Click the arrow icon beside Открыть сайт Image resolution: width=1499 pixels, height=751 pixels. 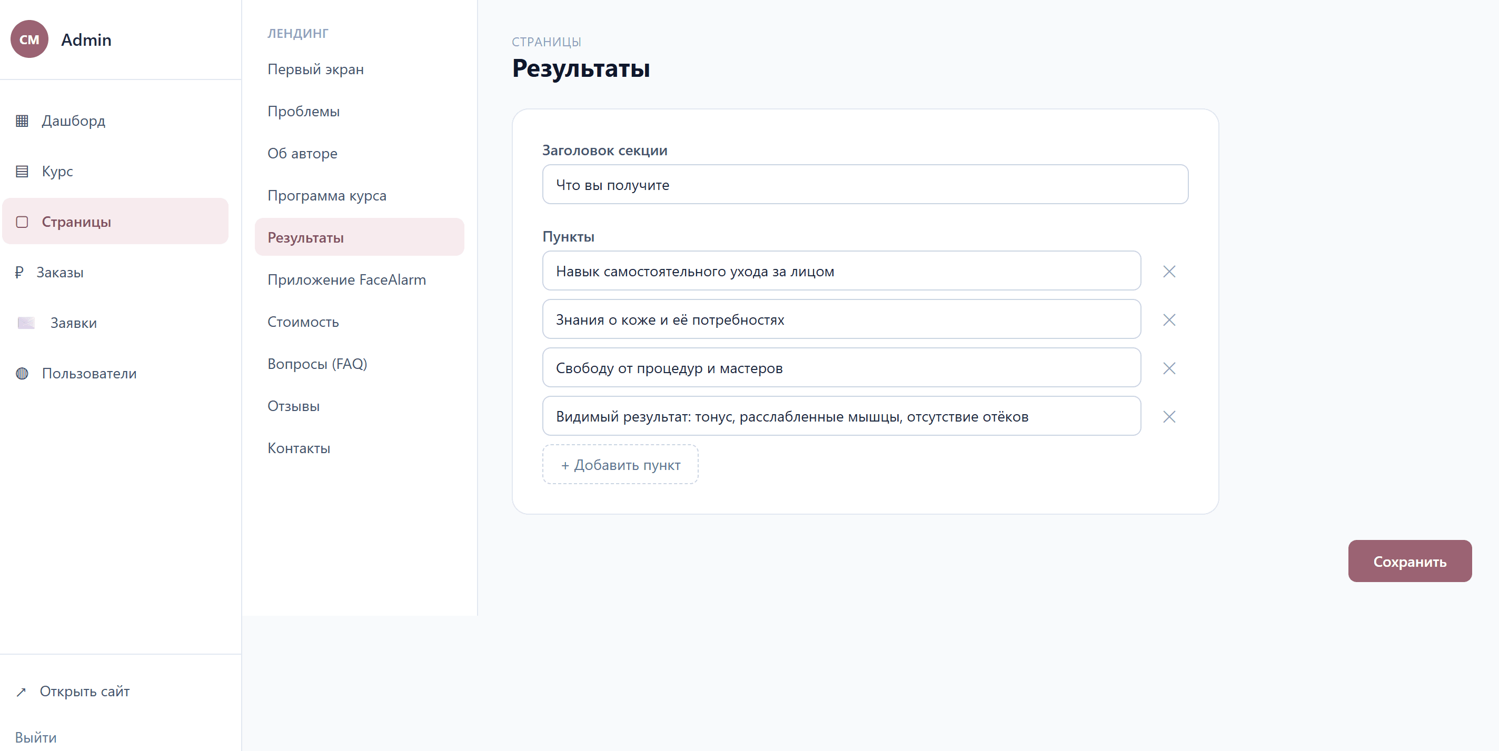[x=21, y=692]
